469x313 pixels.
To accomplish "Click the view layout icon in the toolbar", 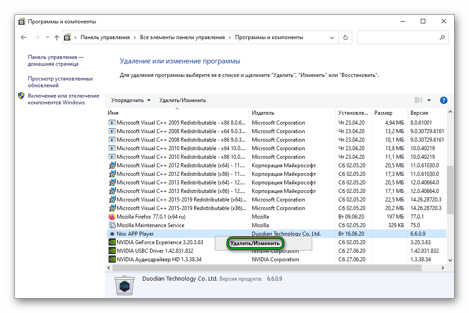I will pos(419,100).
